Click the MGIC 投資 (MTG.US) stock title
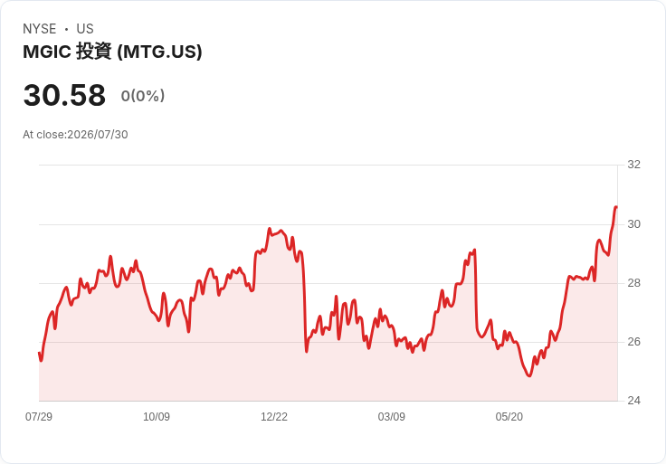Image resolution: width=666 pixels, height=464 pixels. 112,52
